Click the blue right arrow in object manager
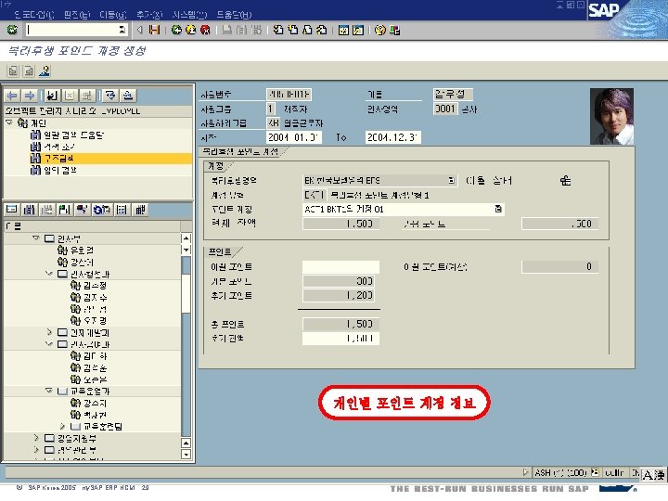The height and width of the screenshot is (501, 668). (30, 96)
